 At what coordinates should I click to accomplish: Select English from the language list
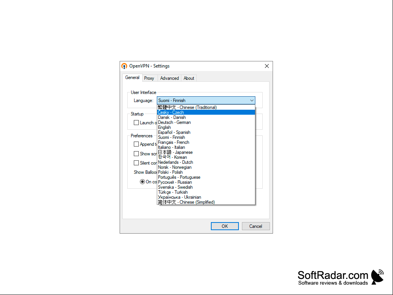(x=206, y=127)
